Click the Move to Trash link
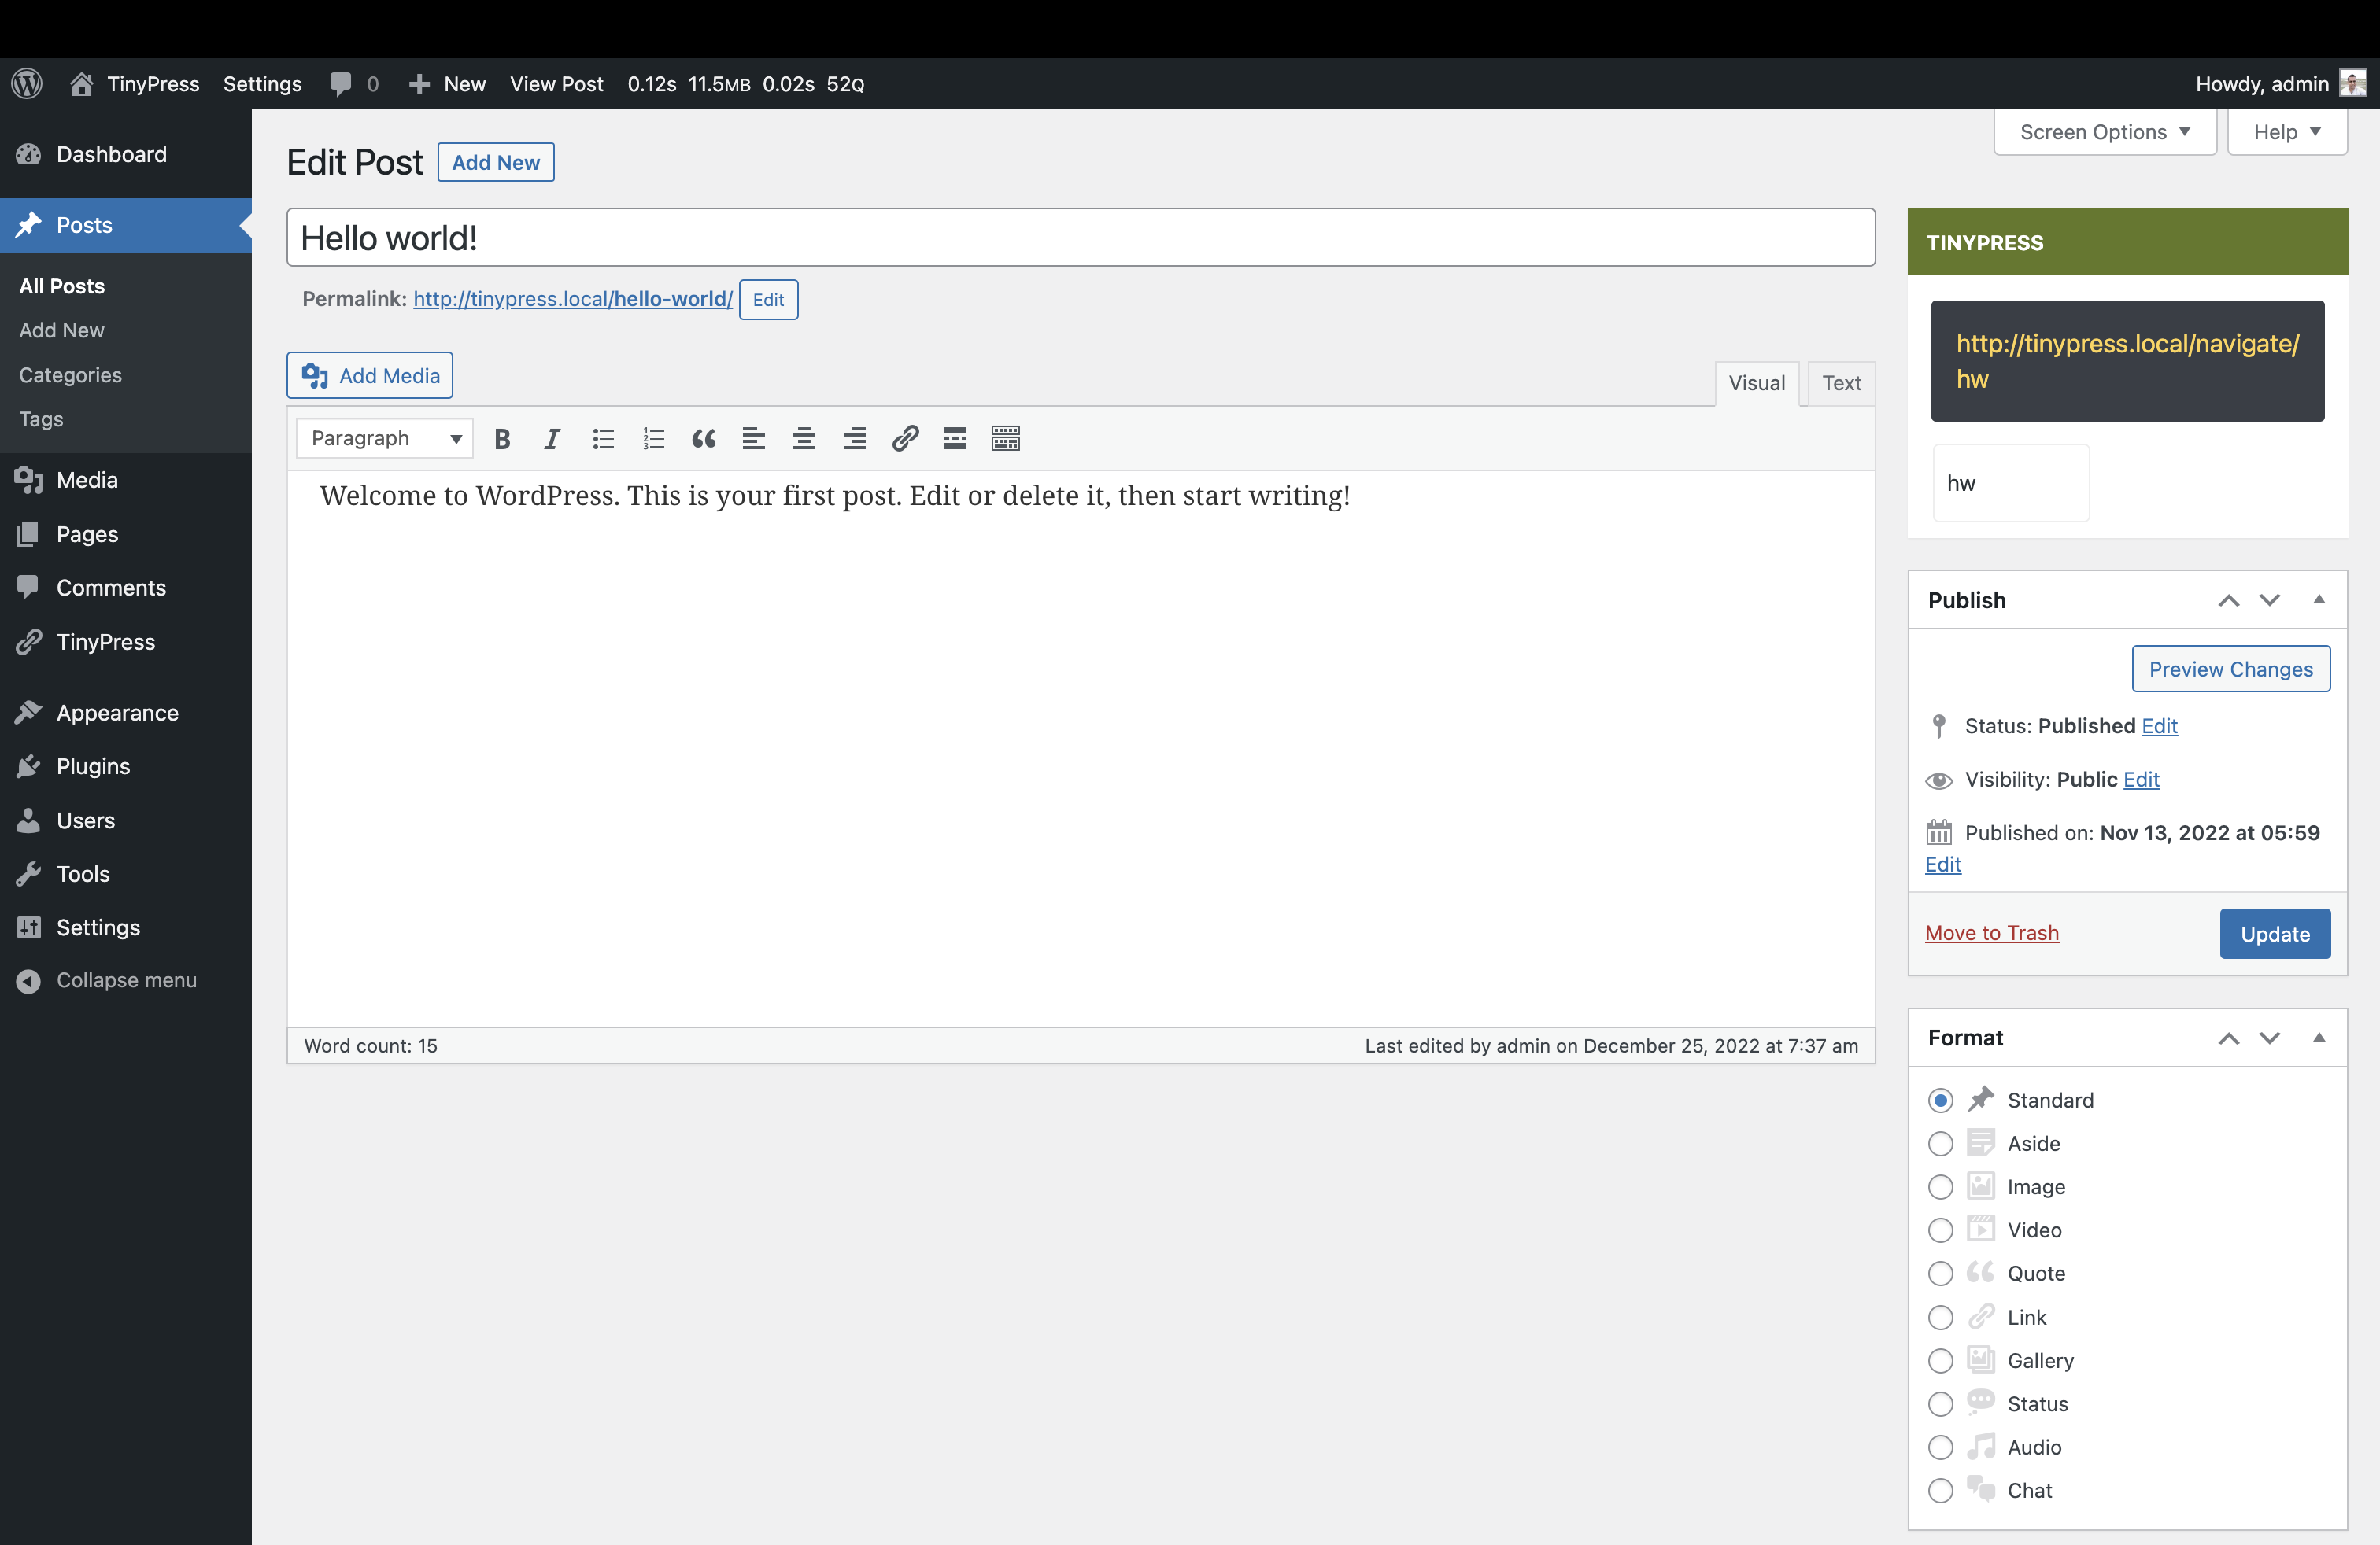2380x1545 pixels. click(1992, 932)
